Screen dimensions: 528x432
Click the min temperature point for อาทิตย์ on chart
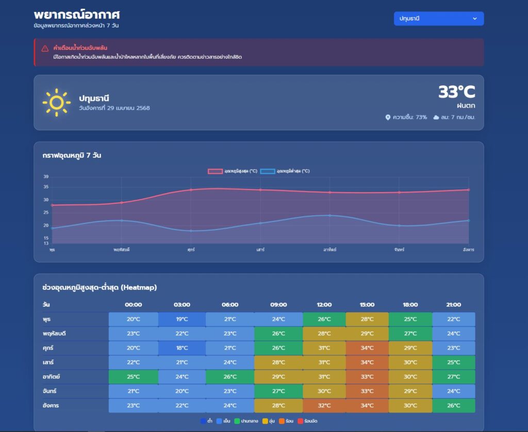[329, 215]
